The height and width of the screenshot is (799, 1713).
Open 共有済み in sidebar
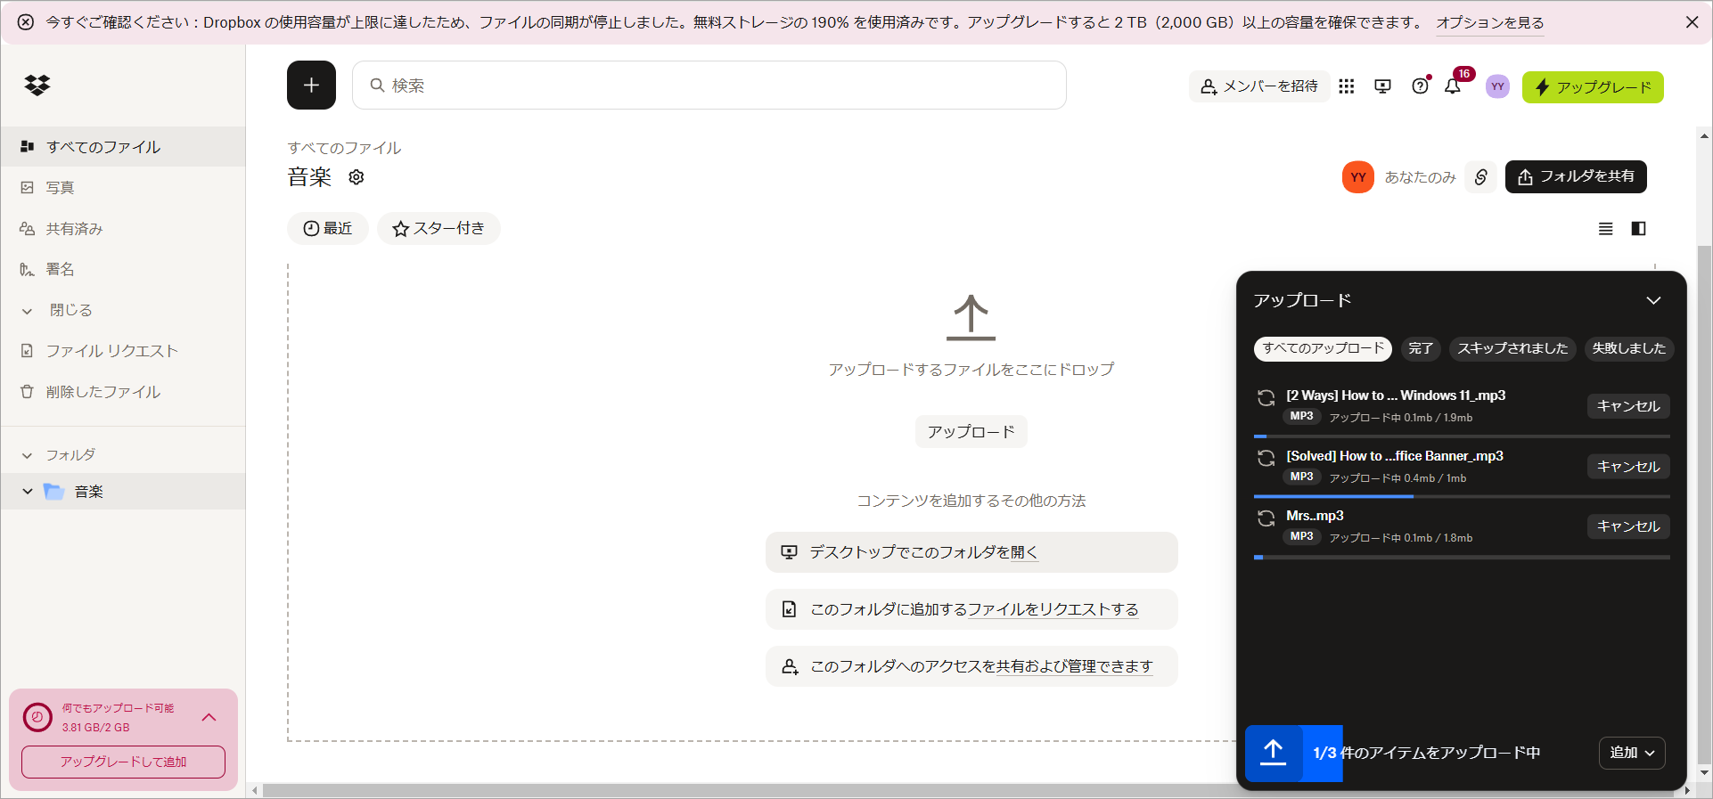point(123,229)
